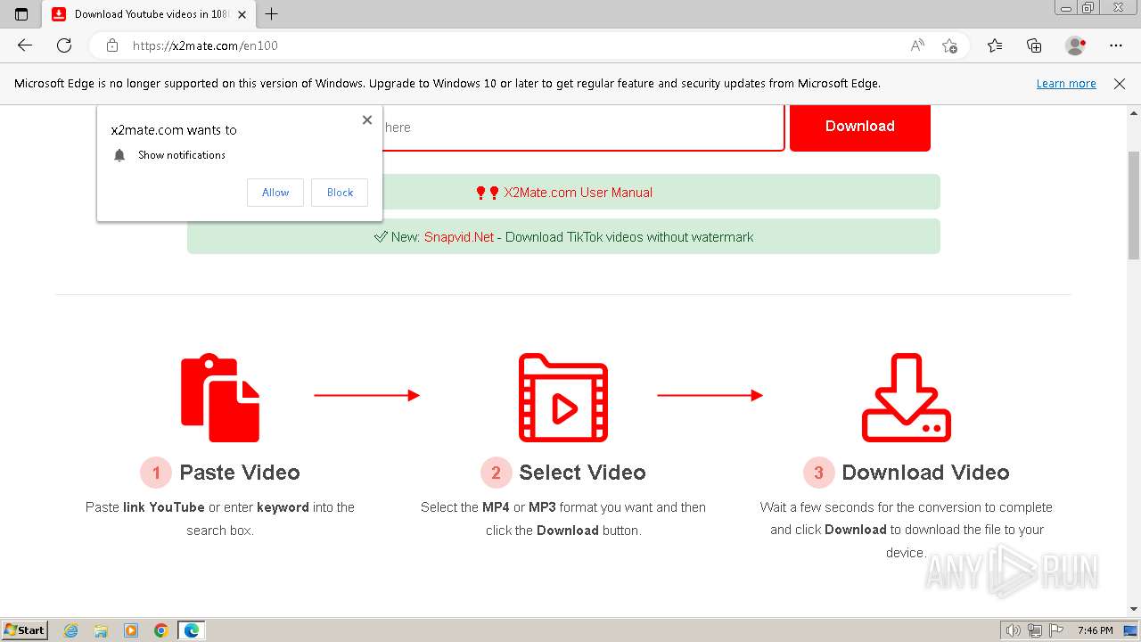1141x642 pixels.
Task: Dismiss the Edge unsupported notice bar
Action: pos(1120,84)
